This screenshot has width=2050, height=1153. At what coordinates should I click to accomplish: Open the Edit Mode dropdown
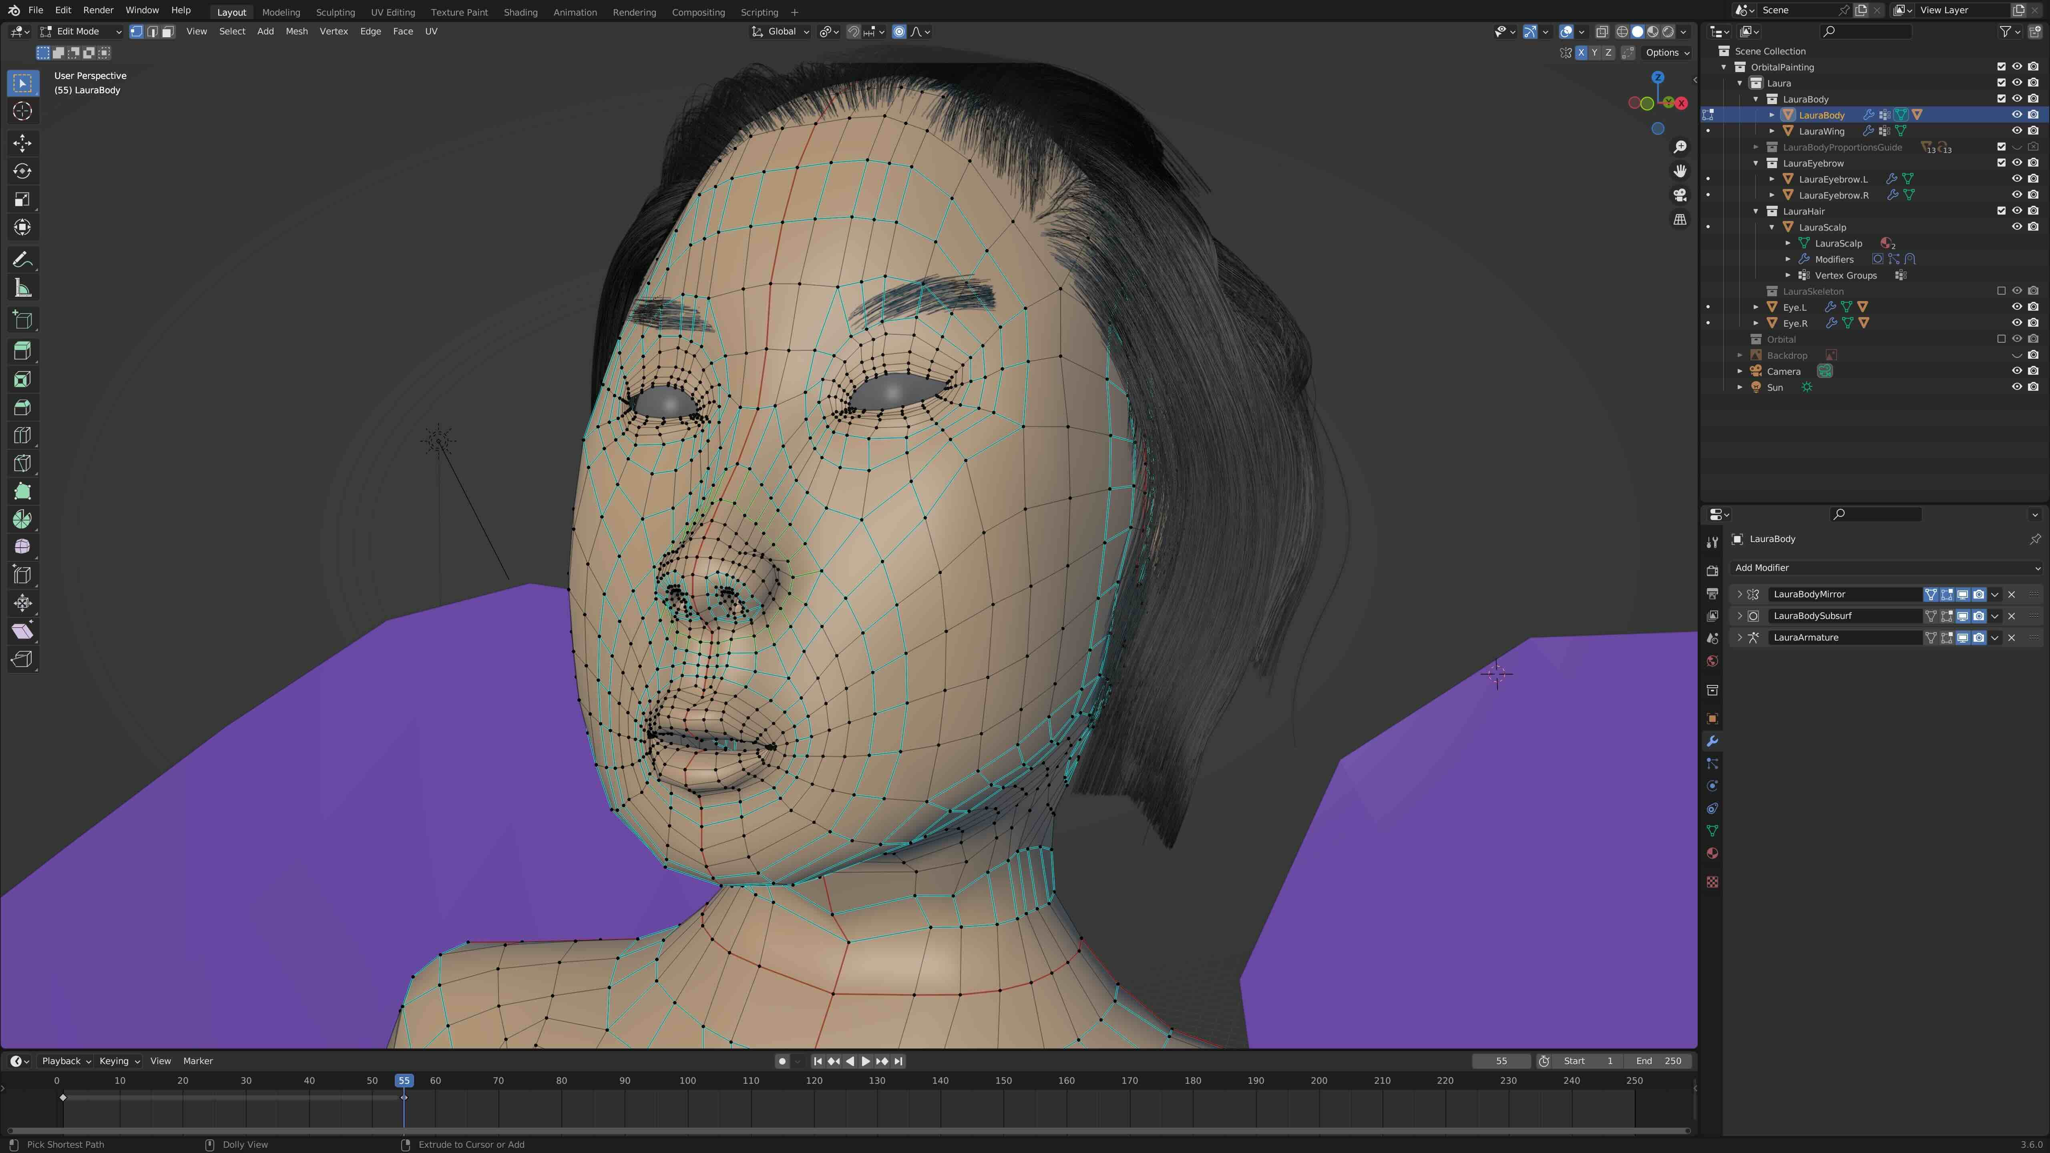pos(81,32)
